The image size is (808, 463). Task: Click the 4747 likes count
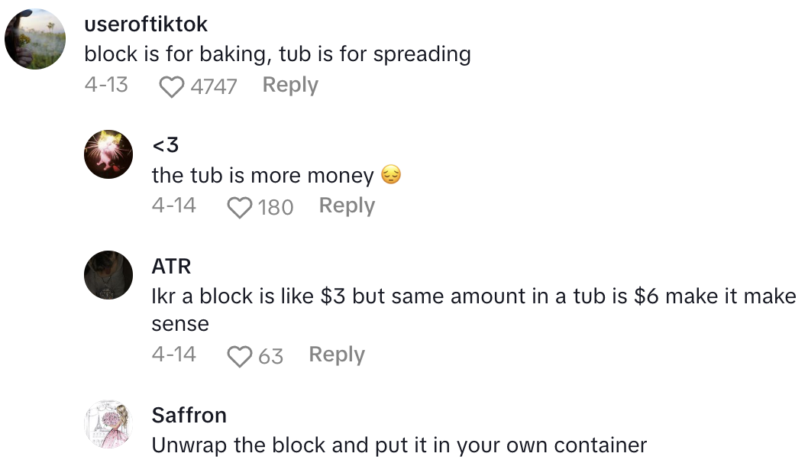[x=213, y=86]
